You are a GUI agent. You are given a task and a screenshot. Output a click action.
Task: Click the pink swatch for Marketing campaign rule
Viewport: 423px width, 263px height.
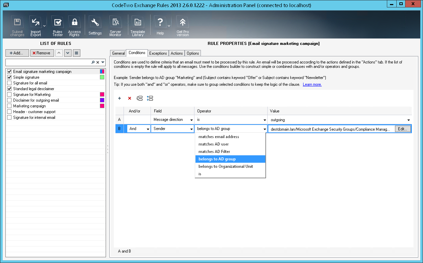tap(102, 106)
